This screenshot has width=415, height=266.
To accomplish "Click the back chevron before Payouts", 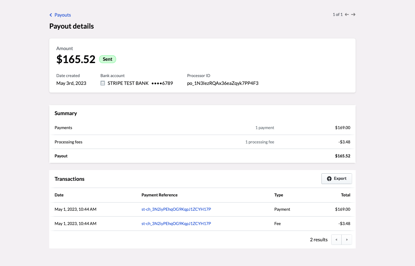I will 51,15.
